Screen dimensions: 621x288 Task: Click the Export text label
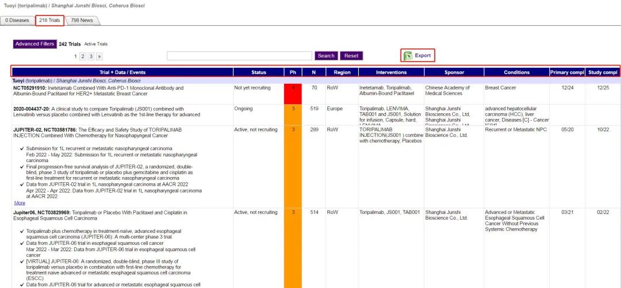(423, 55)
